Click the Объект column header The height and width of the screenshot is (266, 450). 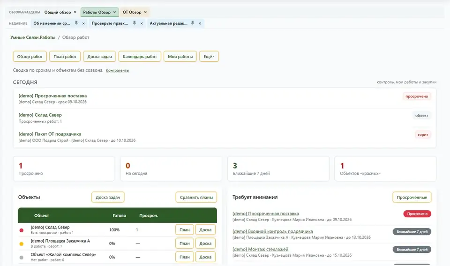click(x=42, y=215)
